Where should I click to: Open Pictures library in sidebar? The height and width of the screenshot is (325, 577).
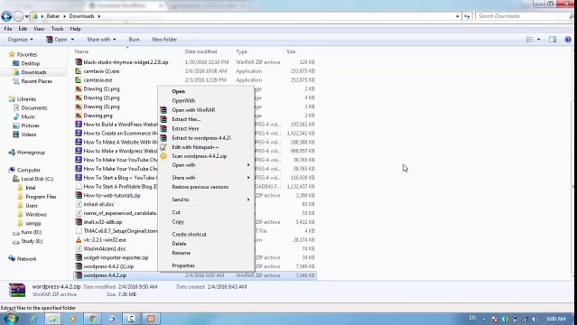(x=30, y=125)
